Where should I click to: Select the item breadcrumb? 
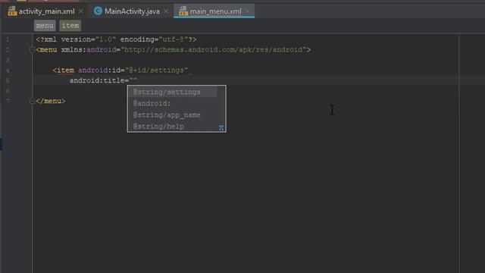click(70, 26)
